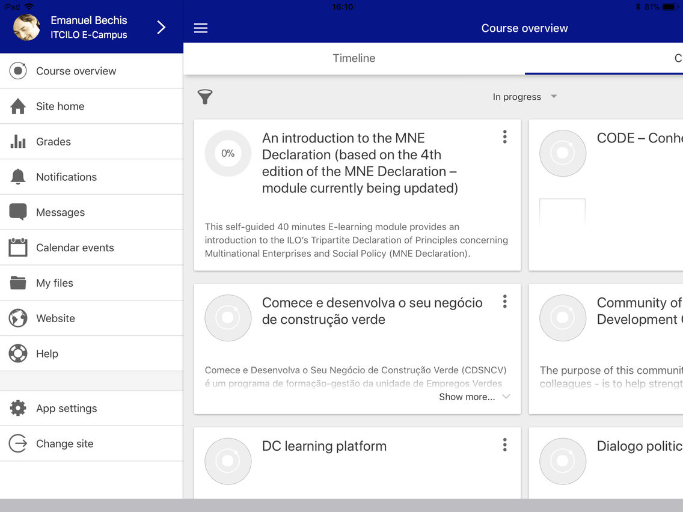The image size is (683, 512).
Task: Click the hamburger menu icon
Action: [x=200, y=28]
